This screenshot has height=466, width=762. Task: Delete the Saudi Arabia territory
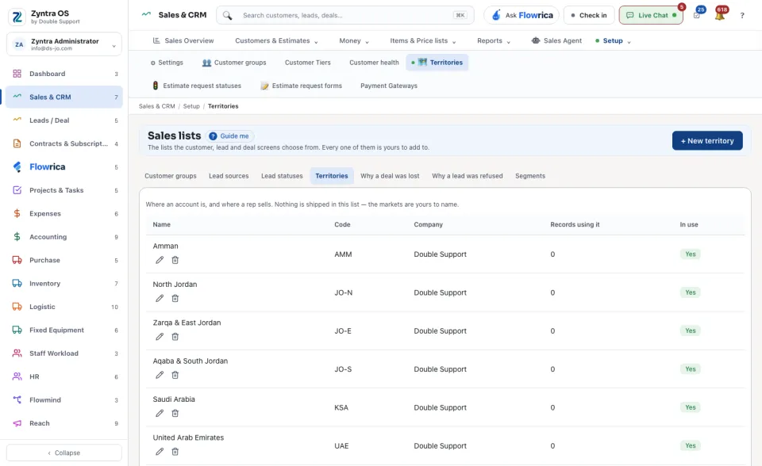(175, 414)
